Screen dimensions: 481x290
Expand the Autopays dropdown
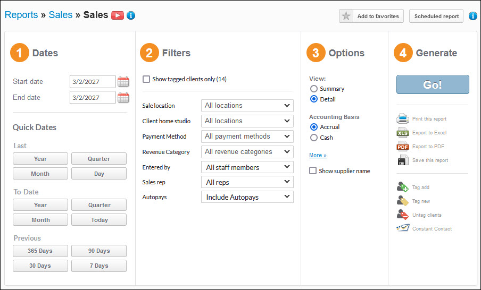point(247,197)
